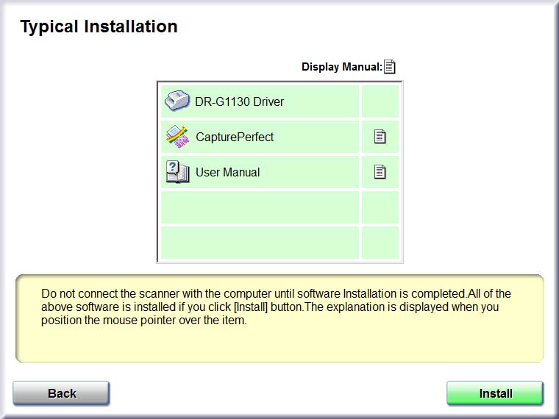This screenshot has width=559, height=419.
Task: Select the DR-G1130 Driver text label
Action: point(239,101)
